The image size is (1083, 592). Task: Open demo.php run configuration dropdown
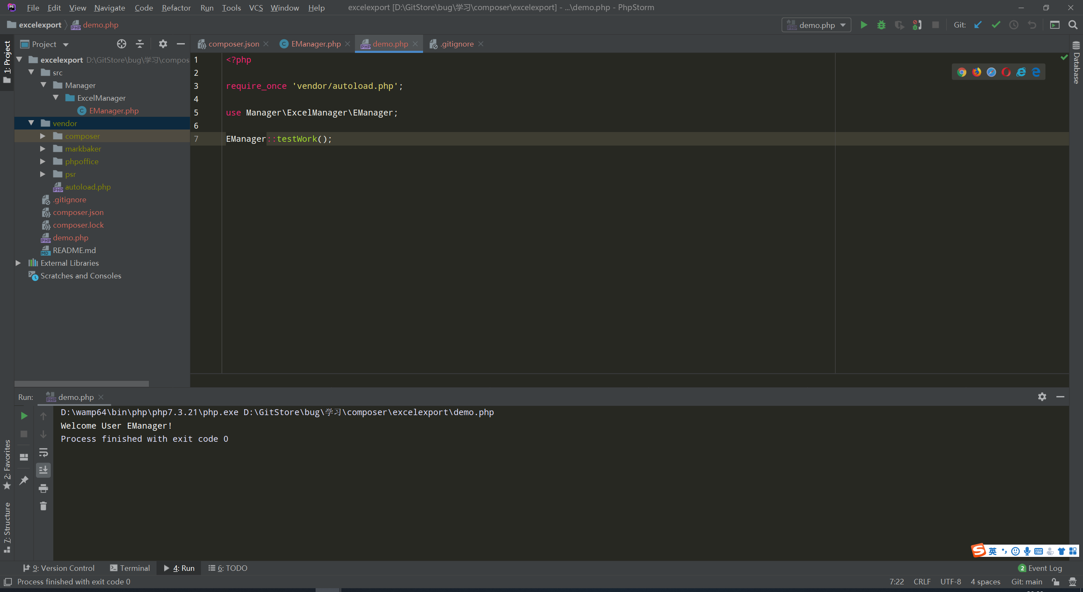click(x=816, y=25)
